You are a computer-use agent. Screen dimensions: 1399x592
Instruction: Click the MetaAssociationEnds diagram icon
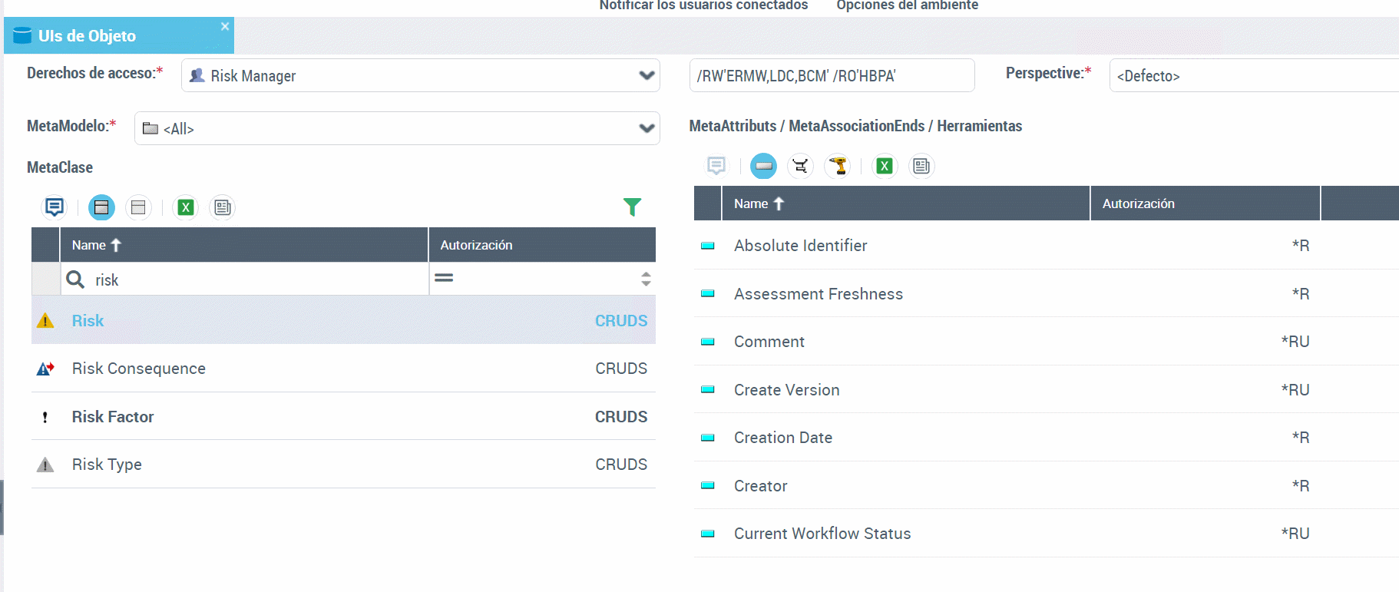[800, 166]
